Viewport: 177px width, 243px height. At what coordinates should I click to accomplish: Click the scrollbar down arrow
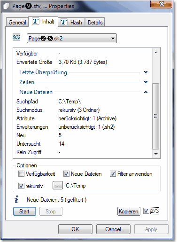tap(156, 154)
